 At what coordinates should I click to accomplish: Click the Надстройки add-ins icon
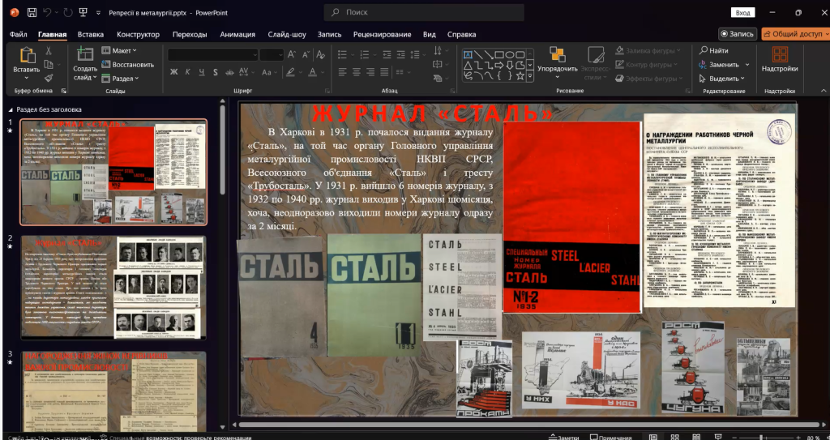pos(779,54)
